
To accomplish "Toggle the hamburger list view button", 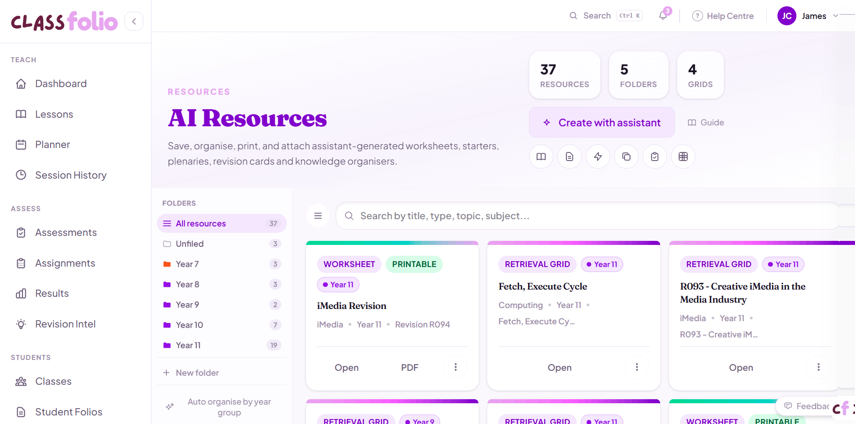I will click(318, 216).
